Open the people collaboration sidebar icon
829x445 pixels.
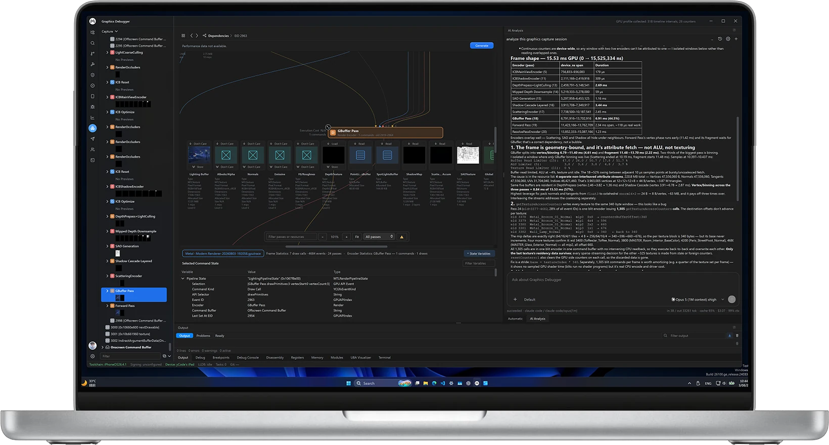pos(93,149)
